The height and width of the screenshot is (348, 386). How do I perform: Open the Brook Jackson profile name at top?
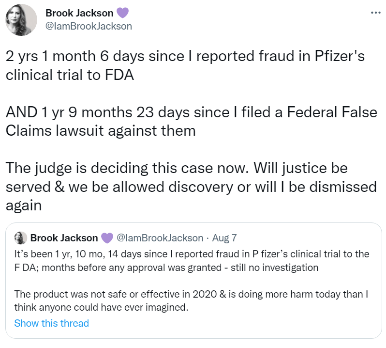pyautogui.click(x=79, y=13)
